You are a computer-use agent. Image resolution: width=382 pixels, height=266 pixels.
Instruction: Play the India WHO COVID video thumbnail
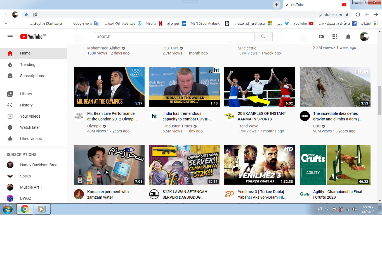click(x=184, y=87)
